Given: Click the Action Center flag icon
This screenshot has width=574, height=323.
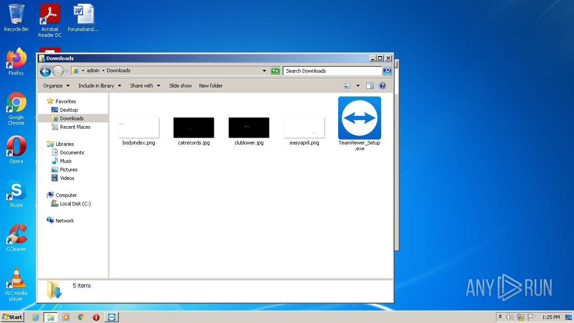Looking at the screenshot, I should 531,317.
